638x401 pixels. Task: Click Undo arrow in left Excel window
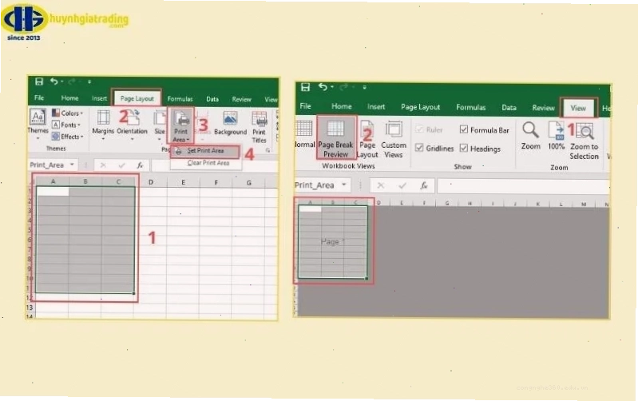(53, 81)
